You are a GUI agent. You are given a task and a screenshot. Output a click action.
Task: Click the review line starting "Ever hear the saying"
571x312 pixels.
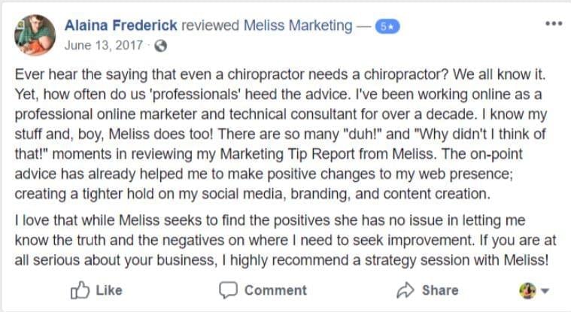[x=281, y=74]
